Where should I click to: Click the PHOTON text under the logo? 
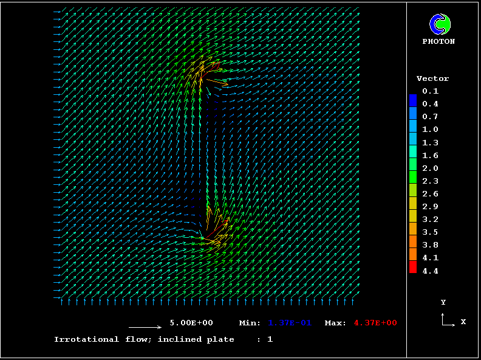pos(438,42)
